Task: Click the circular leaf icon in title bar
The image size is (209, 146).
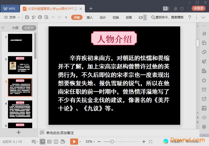Action: tap(176, 9)
